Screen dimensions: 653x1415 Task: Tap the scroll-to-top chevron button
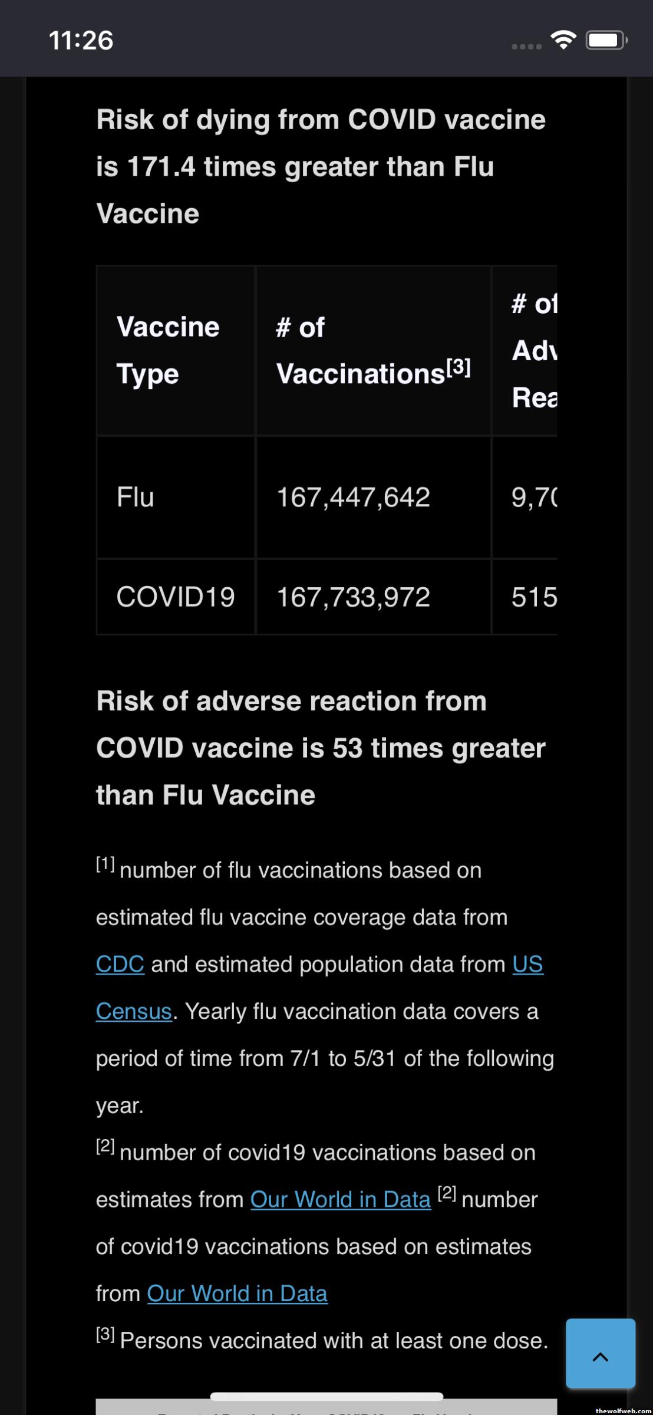click(x=600, y=1353)
